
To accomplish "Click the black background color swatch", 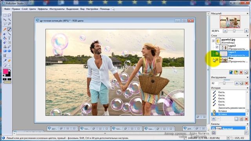I will tap(9, 74).
